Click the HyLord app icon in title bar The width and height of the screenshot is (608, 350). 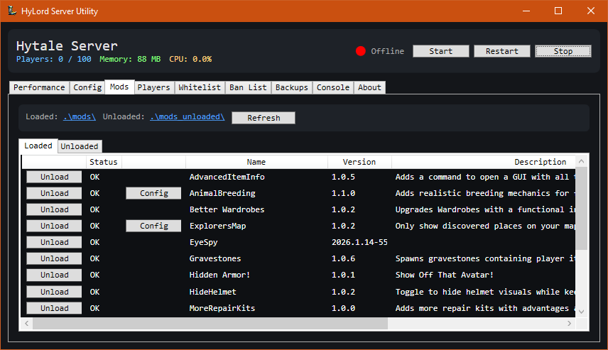click(12, 11)
